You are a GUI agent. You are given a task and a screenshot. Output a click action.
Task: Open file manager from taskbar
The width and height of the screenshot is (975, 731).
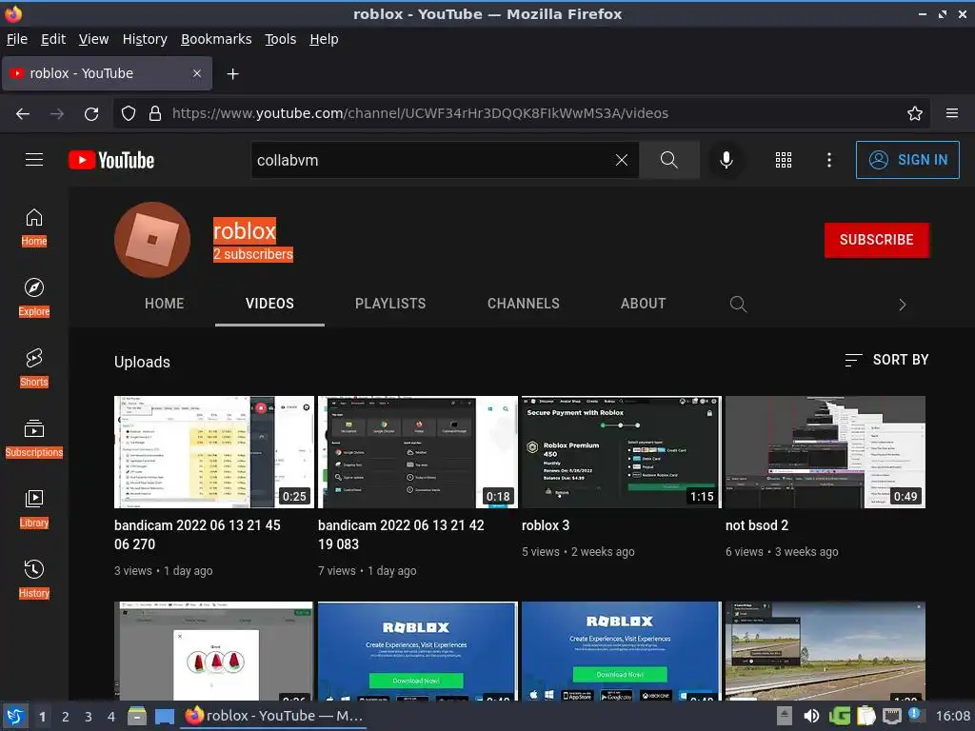coord(137,716)
